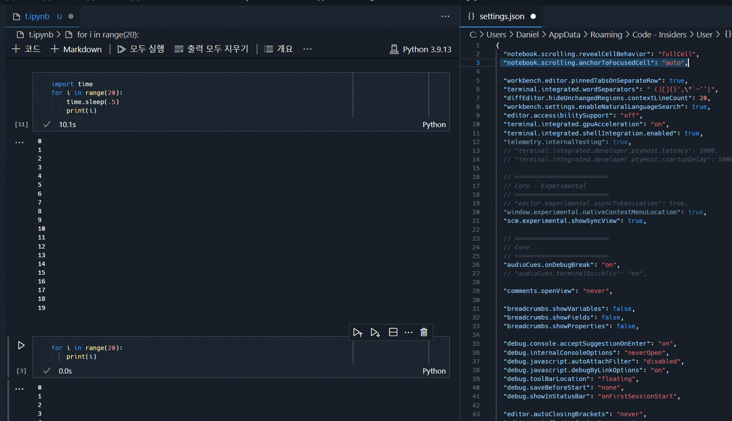Screen dimensions: 732x421
Task: Insert a Markdown cell
Action: point(77,49)
